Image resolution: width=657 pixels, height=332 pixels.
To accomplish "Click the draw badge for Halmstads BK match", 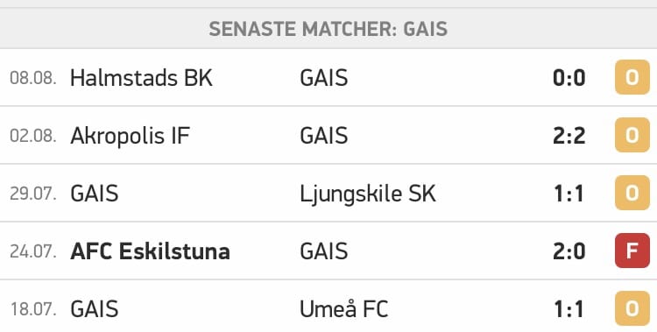I will click(632, 78).
